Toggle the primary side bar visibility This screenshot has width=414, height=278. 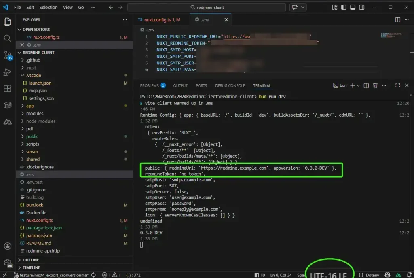(343, 7)
